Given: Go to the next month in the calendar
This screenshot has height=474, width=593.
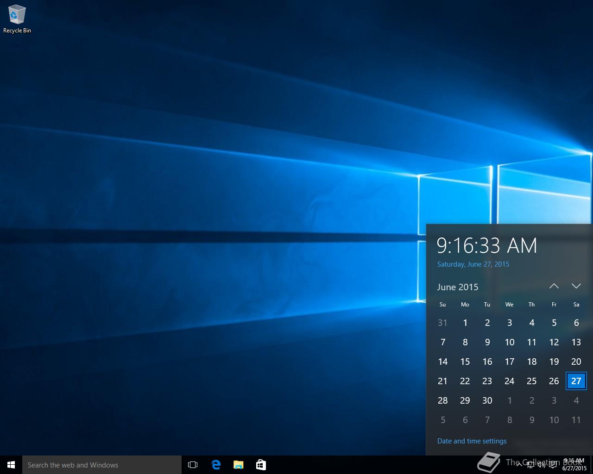Looking at the screenshot, I should pos(576,286).
